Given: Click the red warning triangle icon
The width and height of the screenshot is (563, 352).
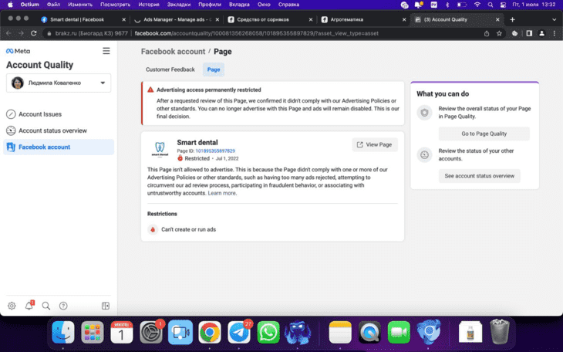Looking at the screenshot, I should [150, 90].
